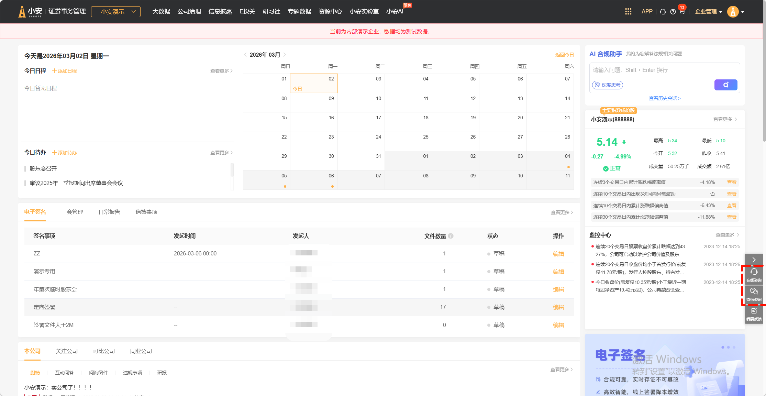Viewport: 766px width, 396px height.
Task: Collapse the floating sidebar with arrow
Action: (754, 260)
